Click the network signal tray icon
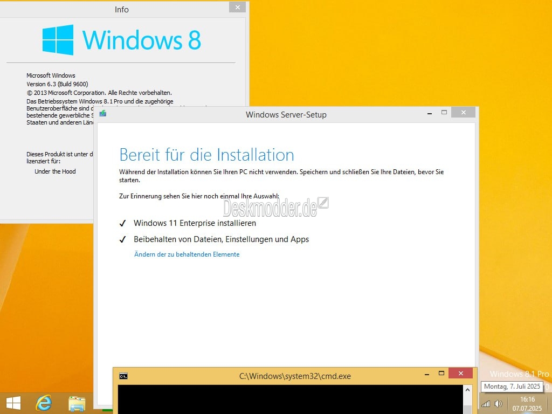552x414 pixels. (486, 404)
